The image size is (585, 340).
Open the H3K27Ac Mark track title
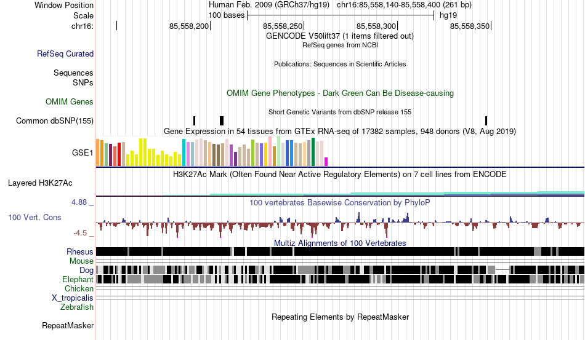340,174
